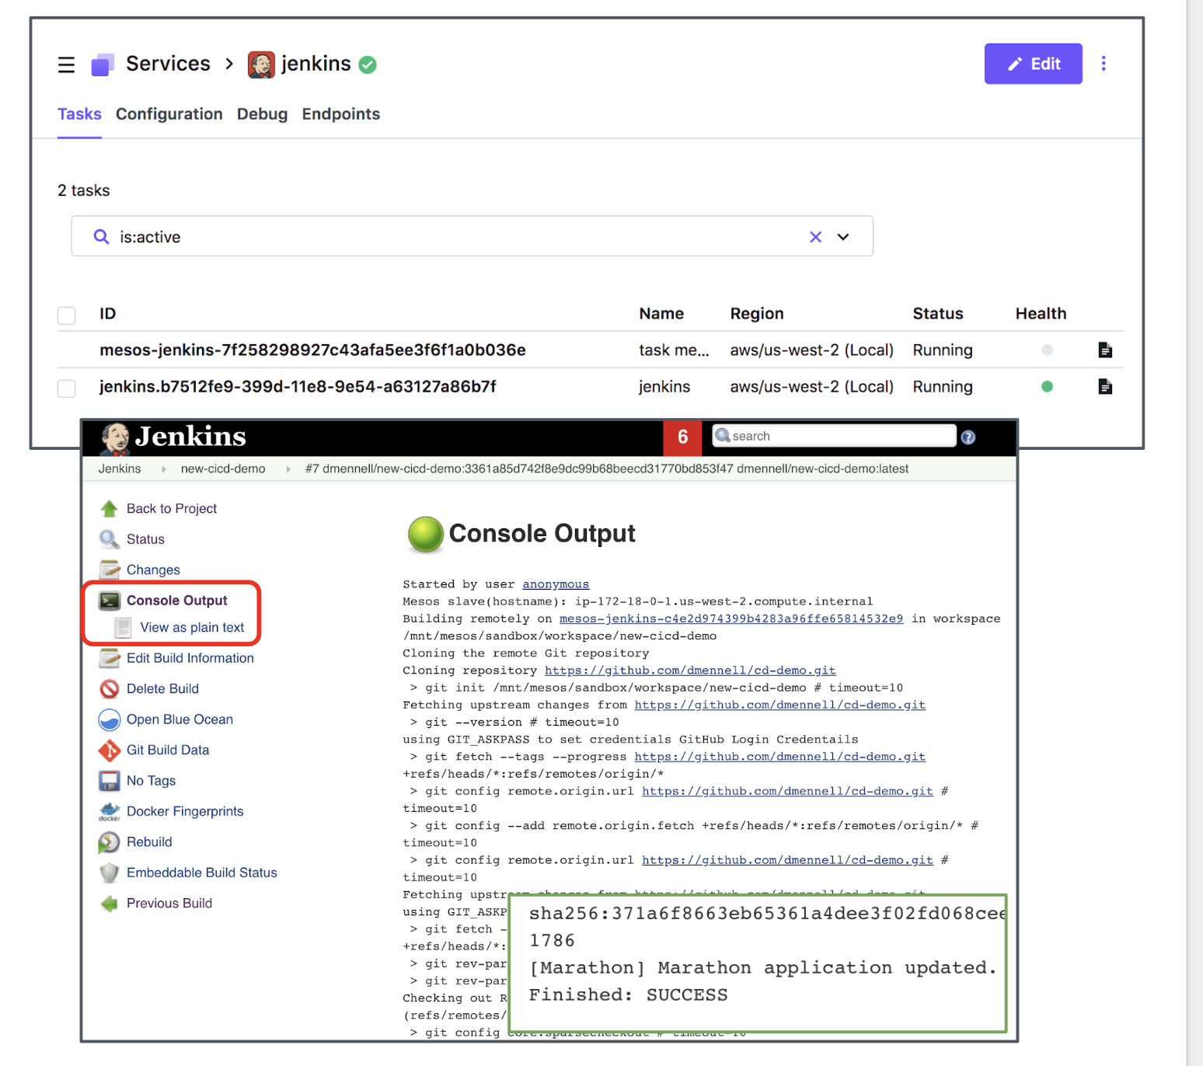
Task: Click the Previous Build arrow icon
Action: tap(109, 904)
